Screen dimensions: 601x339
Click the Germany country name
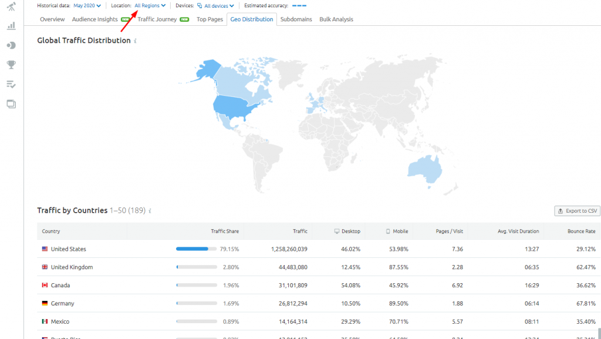coord(62,303)
